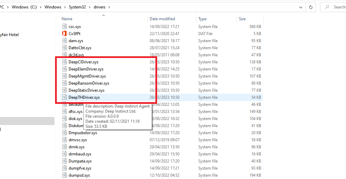
Task: Click the 07/12/2019 09:07 date of dmvsc.sys
Action: 165,140
